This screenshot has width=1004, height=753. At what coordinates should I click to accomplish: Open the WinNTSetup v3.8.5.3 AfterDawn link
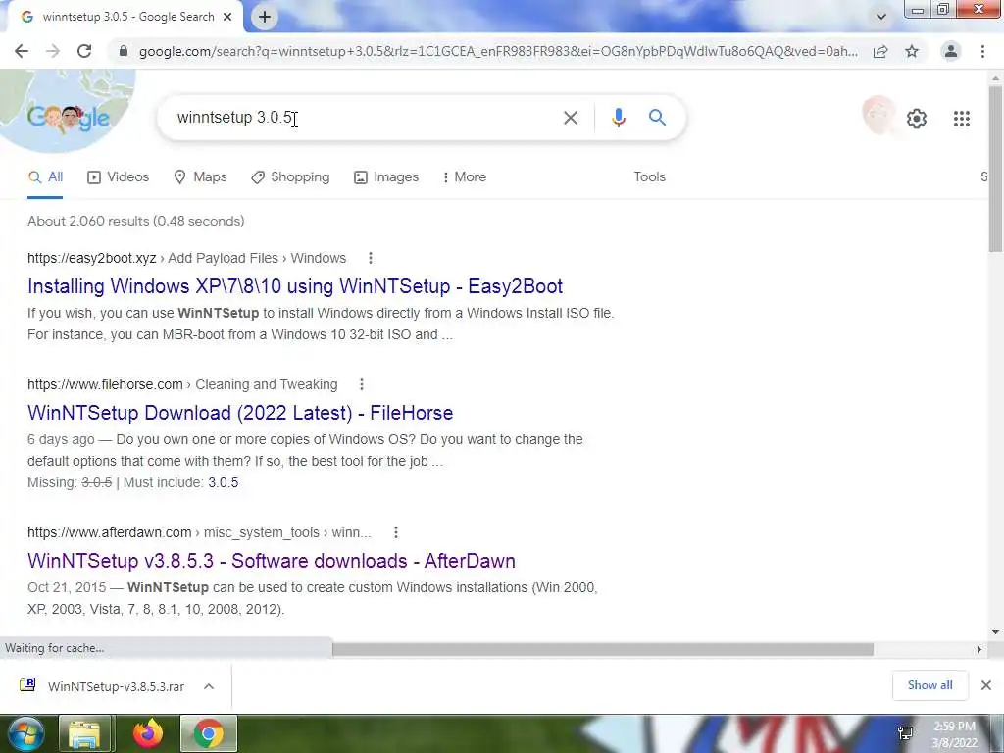272,561
